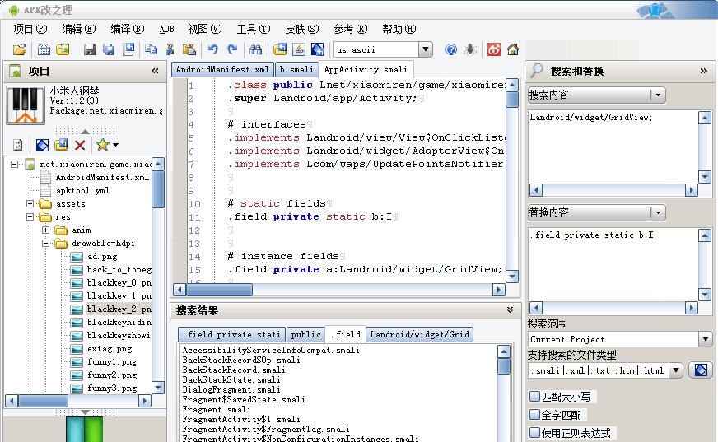This screenshot has width=718, height=442.
Task: Click the Java coffee cup icon
Action: click(x=298, y=49)
